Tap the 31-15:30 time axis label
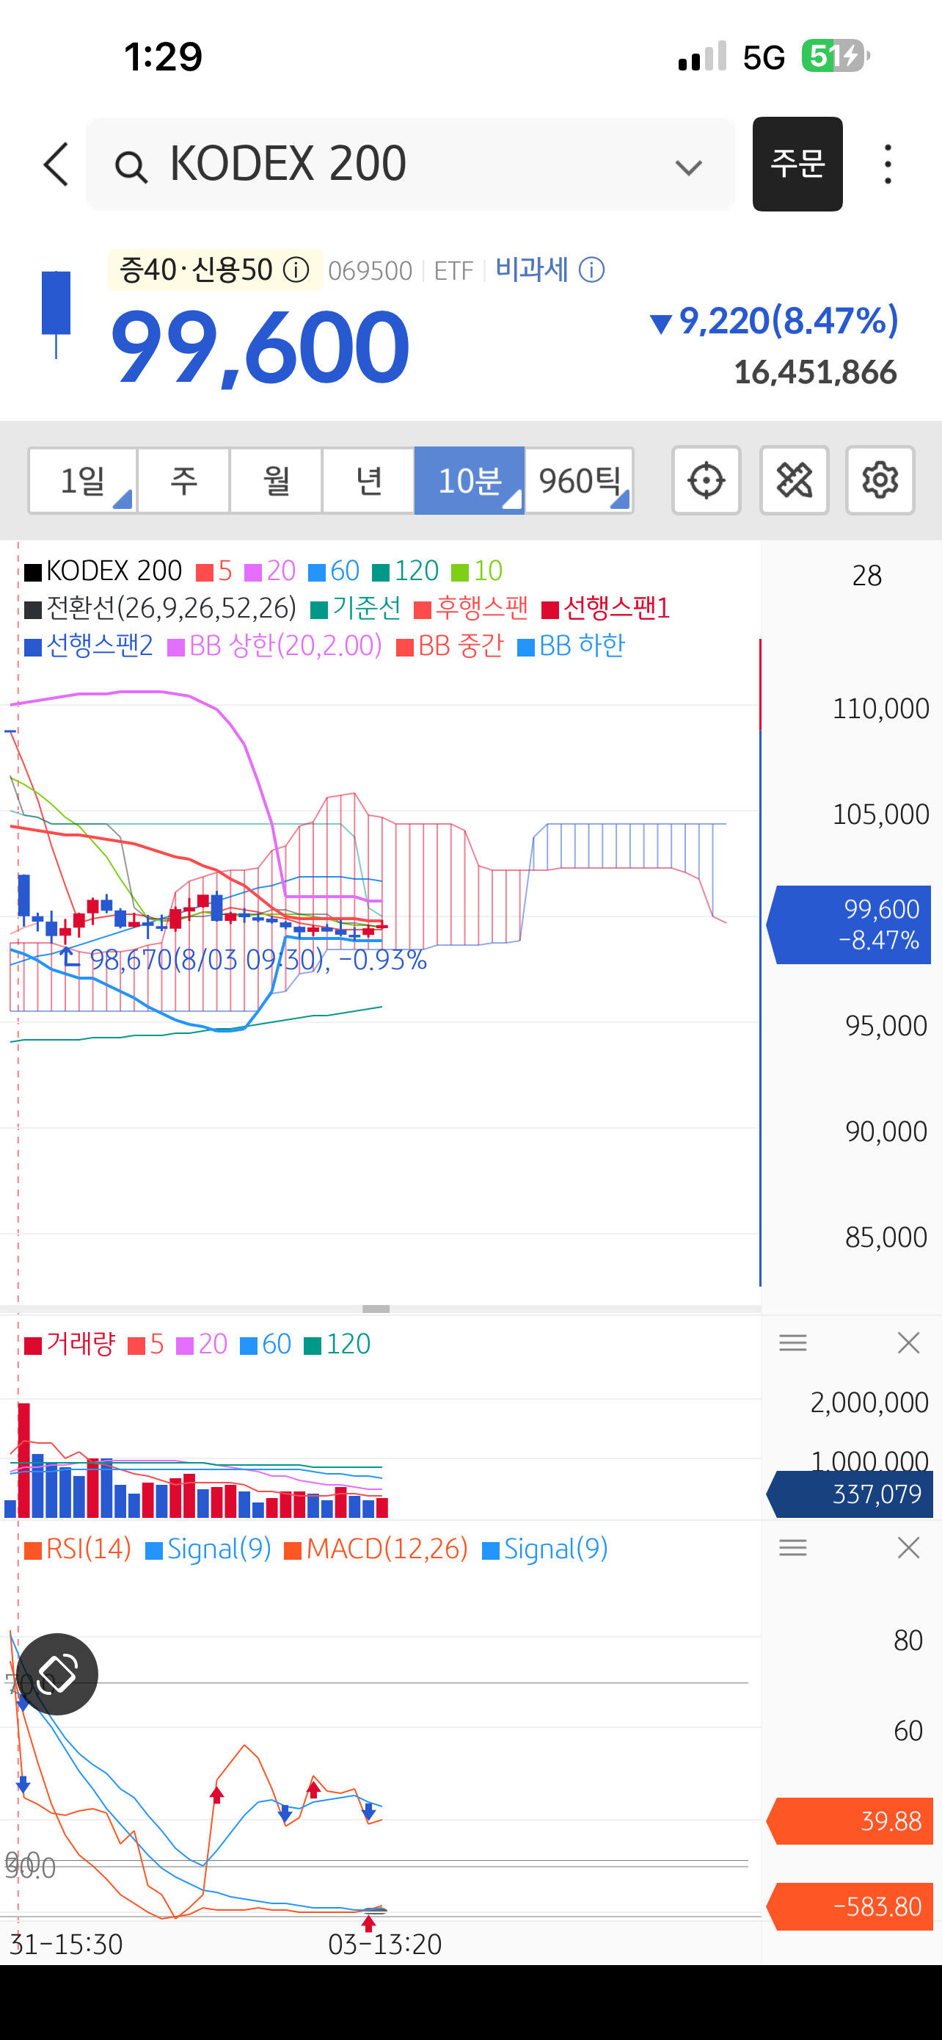The height and width of the screenshot is (2040, 942). pos(65,1945)
